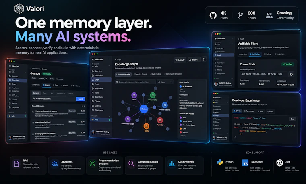306x184 pixels.
Task: Select the red Agents graph node
Action: (x=160, y=120)
